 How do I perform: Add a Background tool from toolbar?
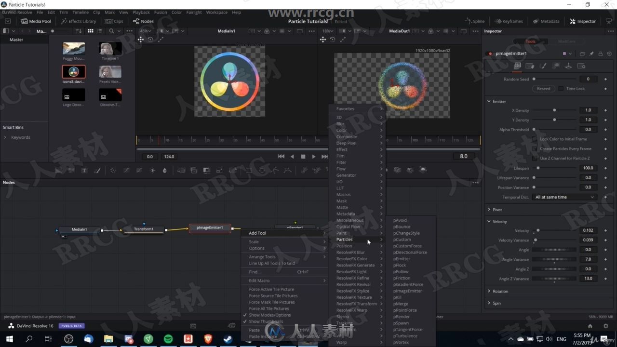tap(59, 170)
